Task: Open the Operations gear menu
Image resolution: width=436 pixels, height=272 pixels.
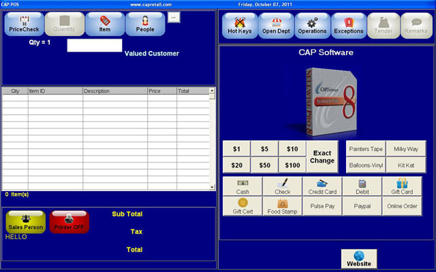Action: tap(312, 25)
